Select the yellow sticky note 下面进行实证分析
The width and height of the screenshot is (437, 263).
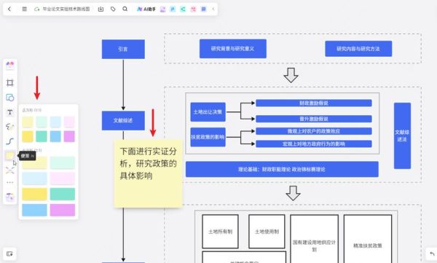[x=149, y=173]
